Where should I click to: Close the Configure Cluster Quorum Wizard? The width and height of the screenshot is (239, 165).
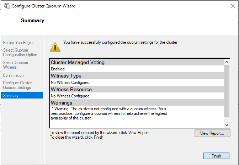[233, 6]
